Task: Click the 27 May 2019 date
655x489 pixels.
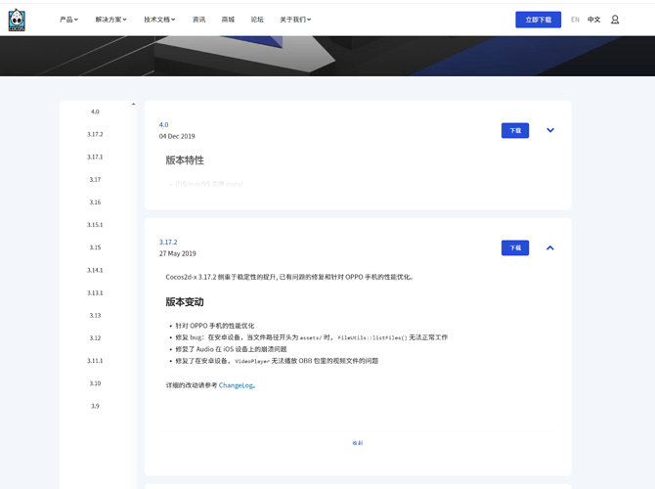Action: 178,253
